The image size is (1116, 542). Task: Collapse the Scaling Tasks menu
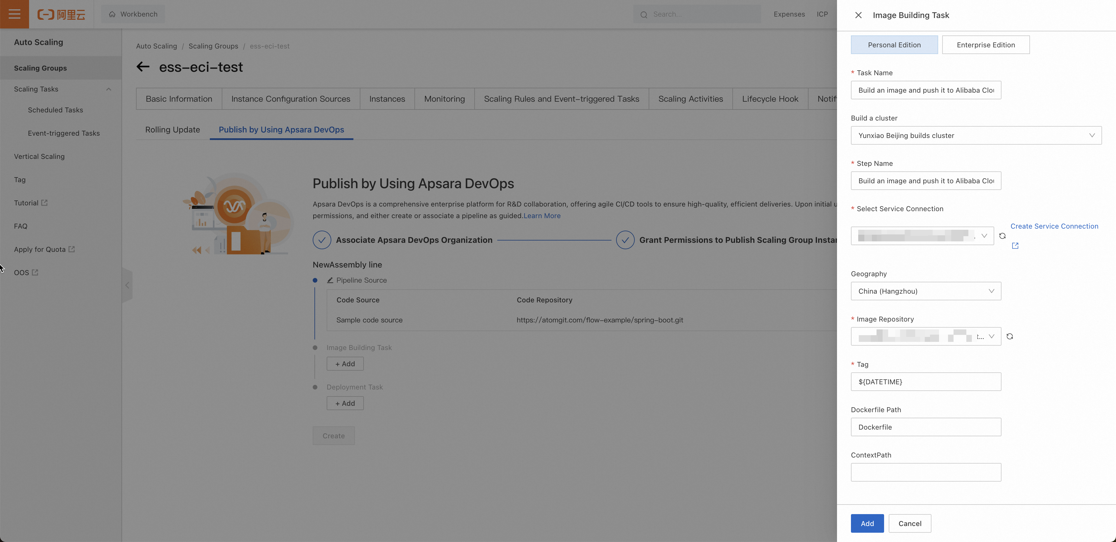pos(108,89)
